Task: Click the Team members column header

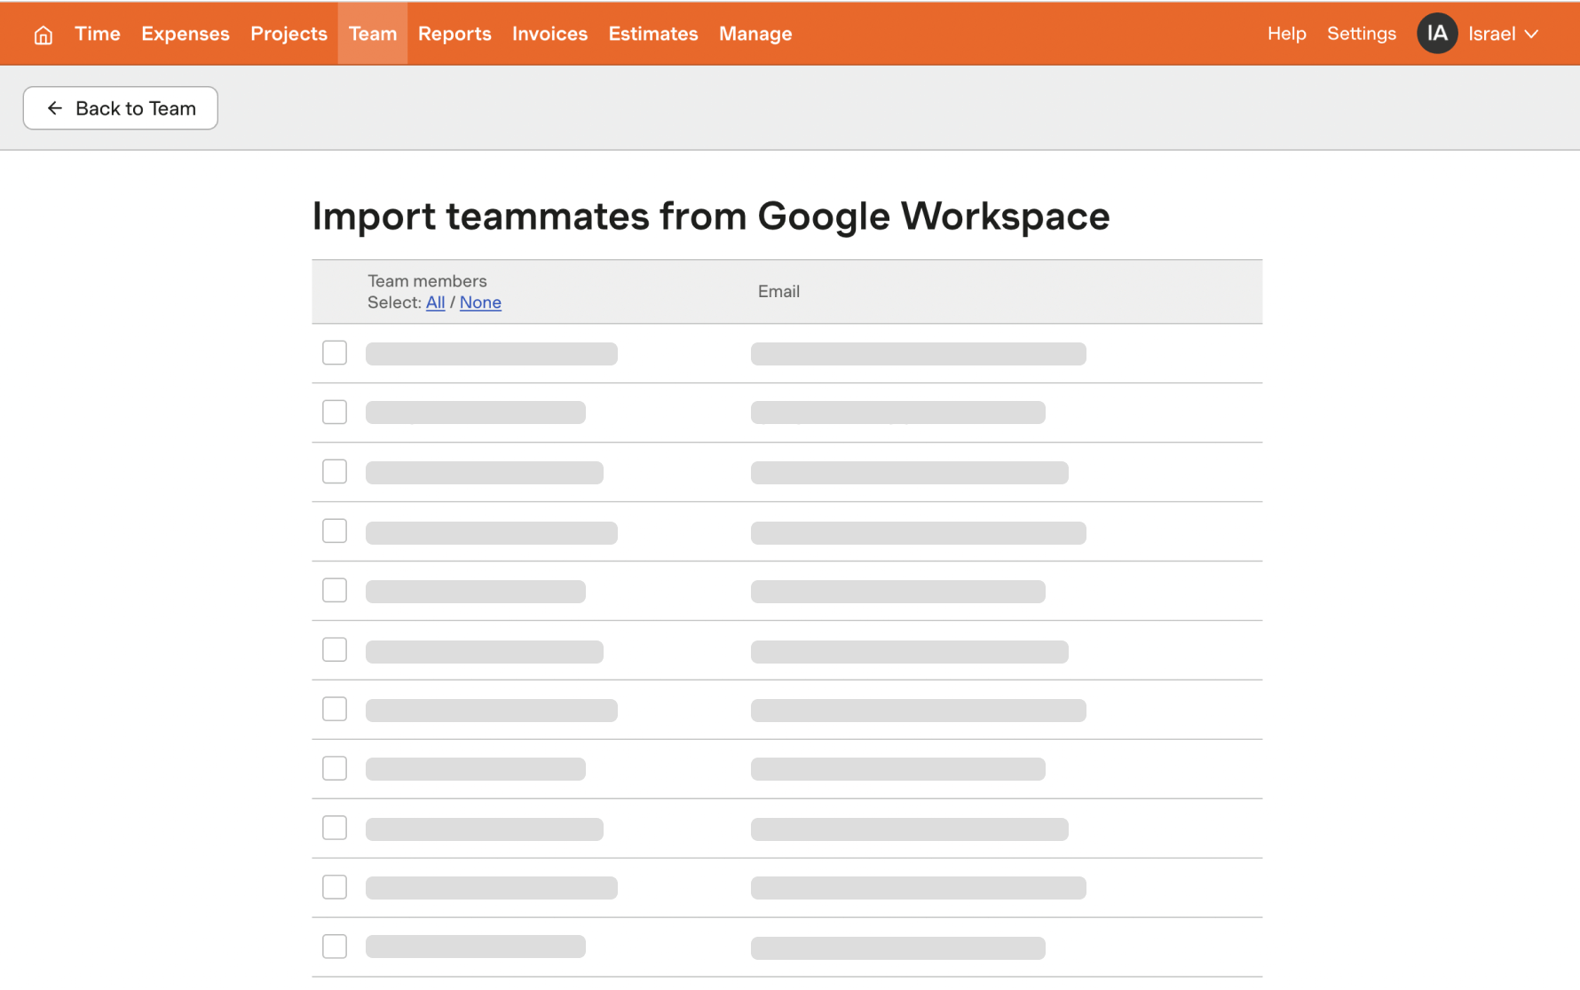Action: 427,281
